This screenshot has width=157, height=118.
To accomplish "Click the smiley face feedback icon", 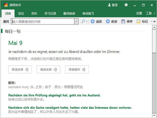I will point(126,5).
